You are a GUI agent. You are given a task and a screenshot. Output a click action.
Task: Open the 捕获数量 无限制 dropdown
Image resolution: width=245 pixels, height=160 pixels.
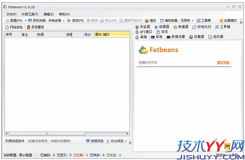pyautogui.click(x=177, y=20)
